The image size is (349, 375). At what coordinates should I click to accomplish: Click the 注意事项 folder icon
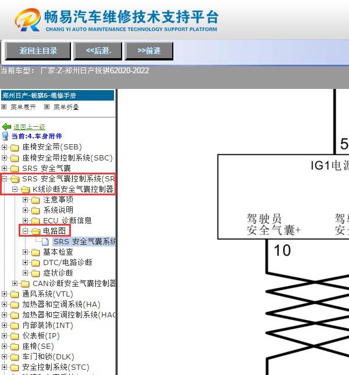35,200
